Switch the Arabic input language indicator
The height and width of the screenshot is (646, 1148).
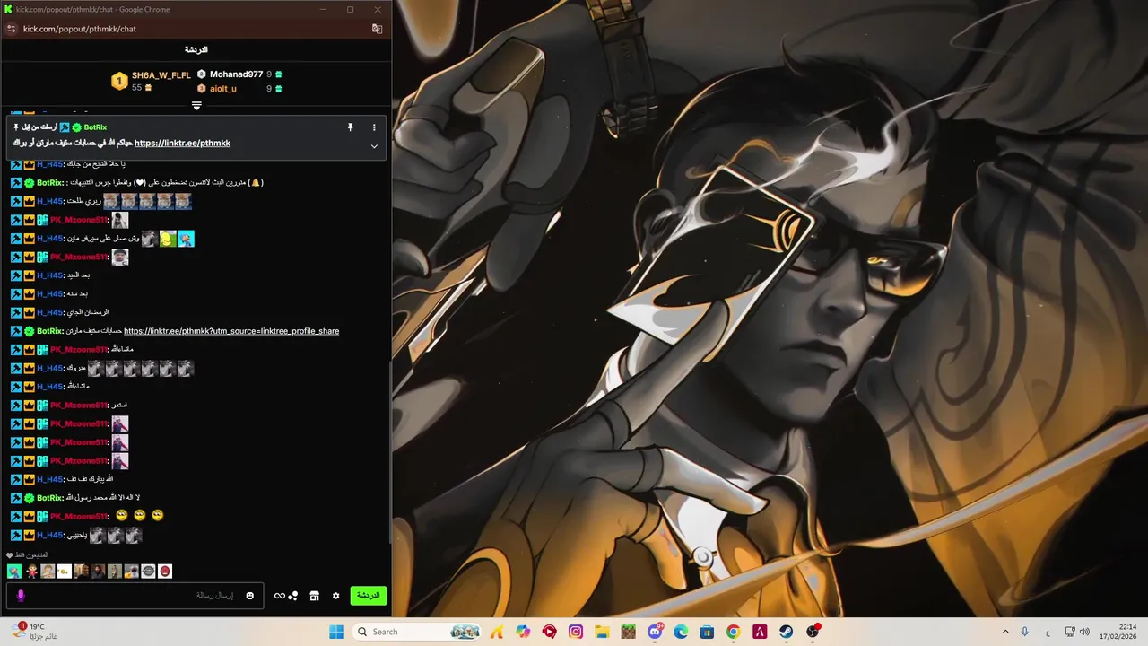point(1048,632)
